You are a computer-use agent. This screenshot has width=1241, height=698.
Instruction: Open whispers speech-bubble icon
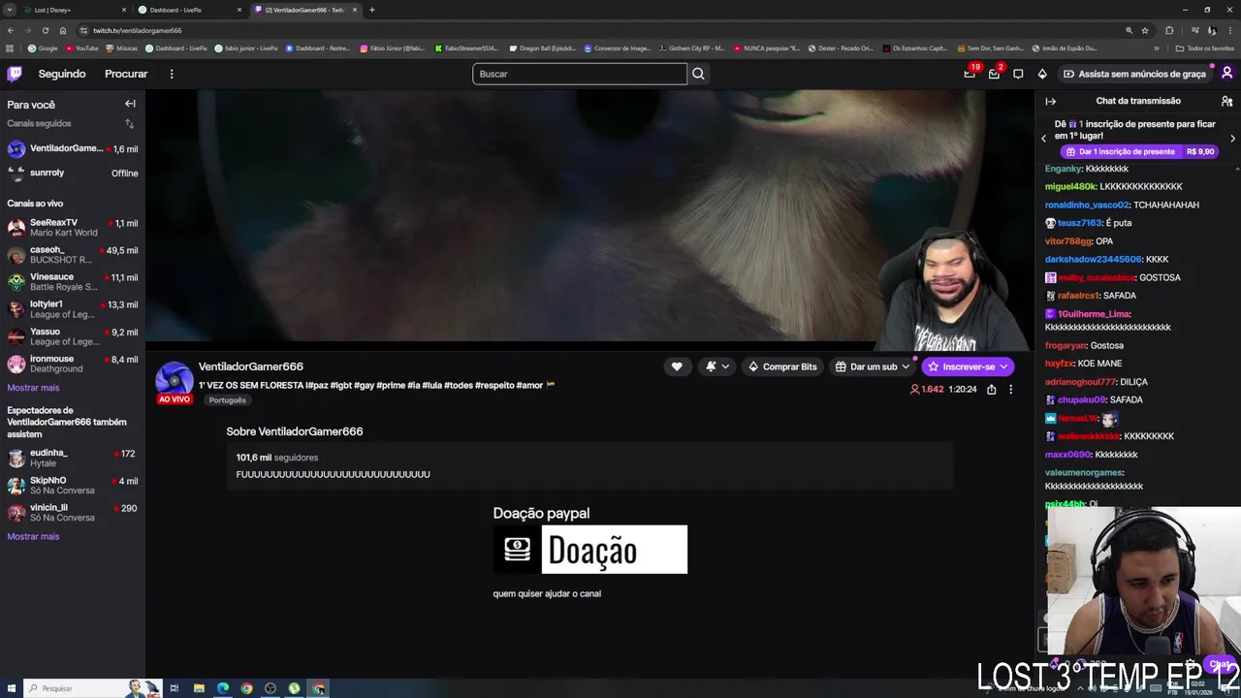click(x=1018, y=74)
